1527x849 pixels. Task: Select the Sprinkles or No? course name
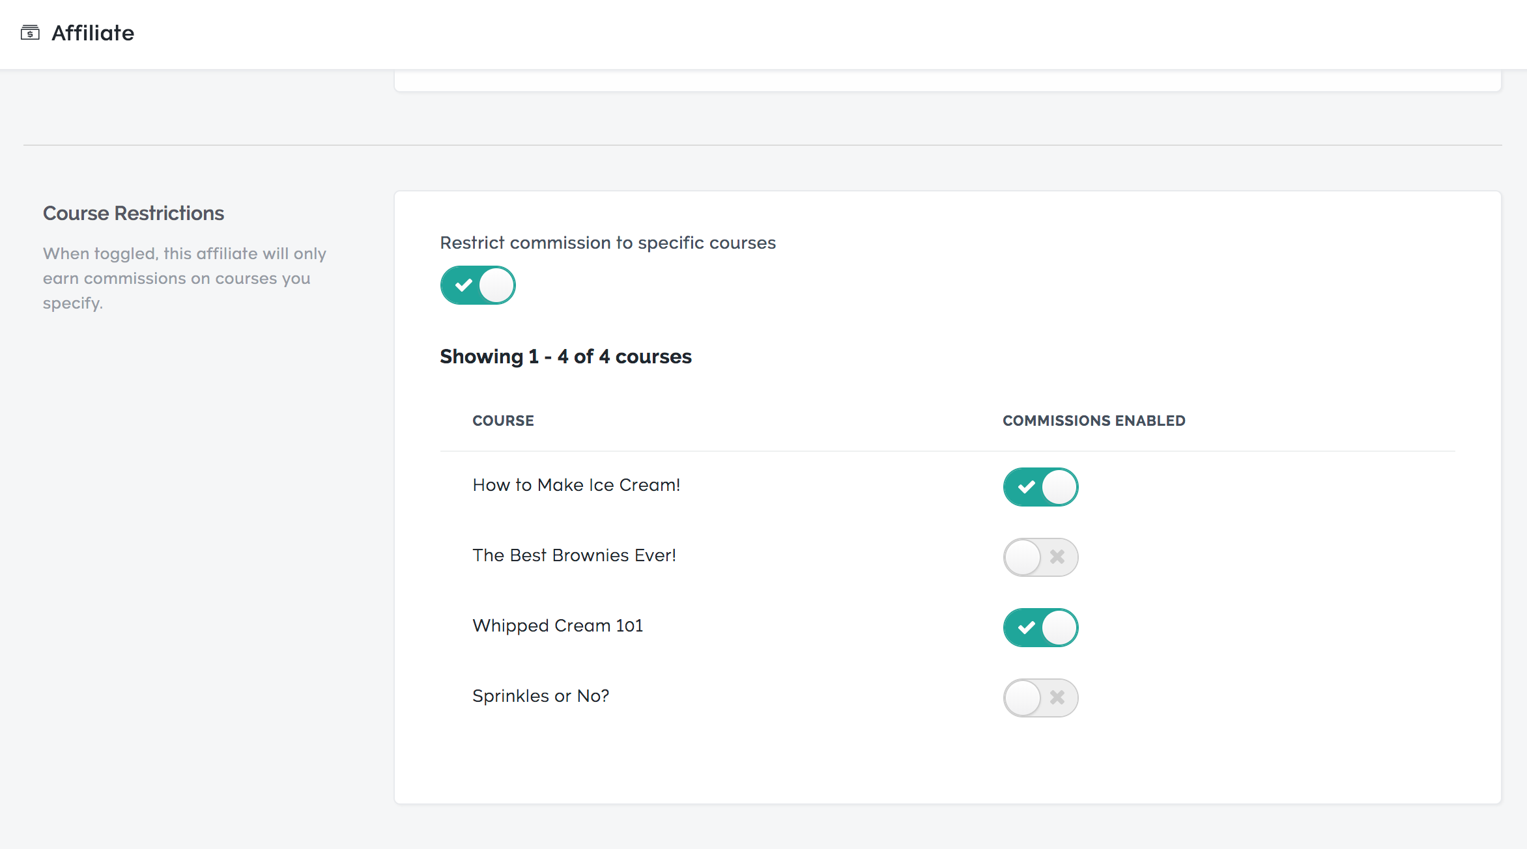point(541,696)
